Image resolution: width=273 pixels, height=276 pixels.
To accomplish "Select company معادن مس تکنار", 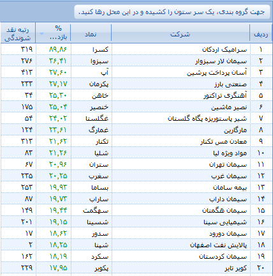I will coord(224,142).
